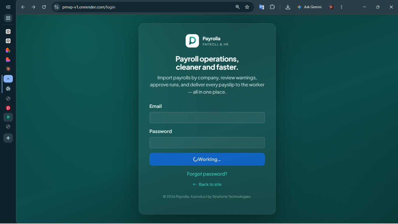The height and width of the screenshot is (224, 398).
Task: Click the blue Working… button
Action: click(x=207, y=159)
